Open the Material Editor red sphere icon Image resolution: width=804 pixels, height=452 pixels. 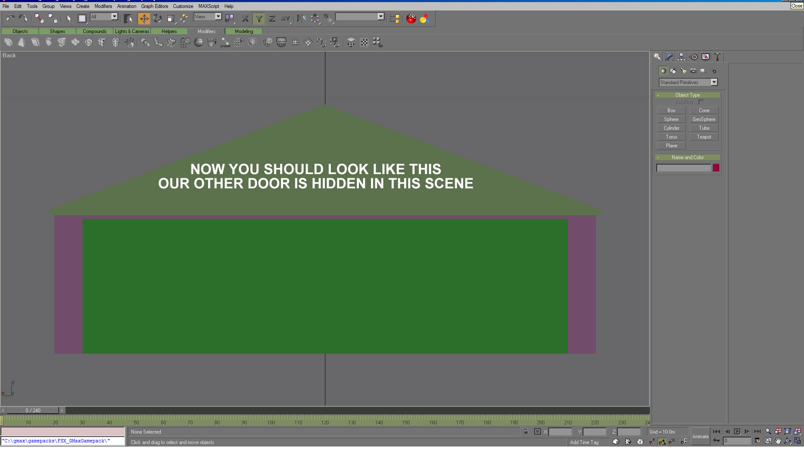coord(411,18)
